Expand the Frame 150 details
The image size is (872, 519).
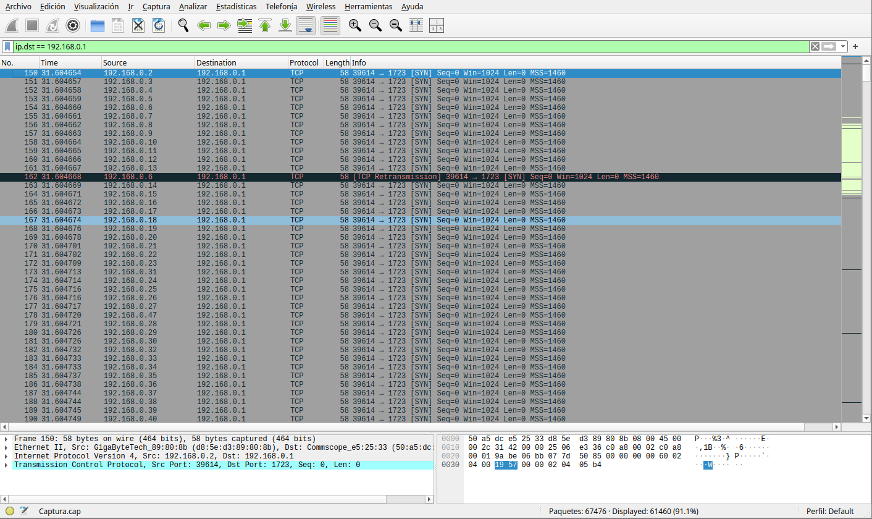pos(6,439)
